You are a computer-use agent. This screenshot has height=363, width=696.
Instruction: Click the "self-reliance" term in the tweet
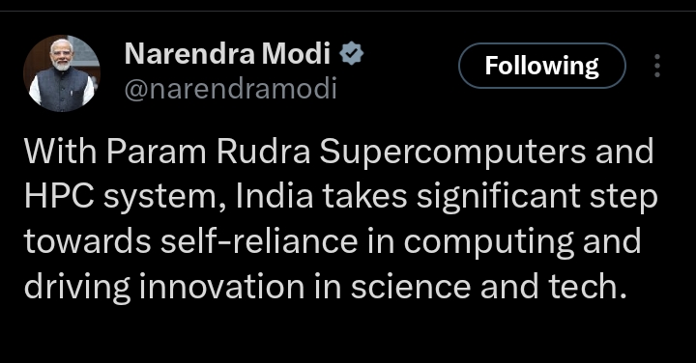(x=259, y=241)
